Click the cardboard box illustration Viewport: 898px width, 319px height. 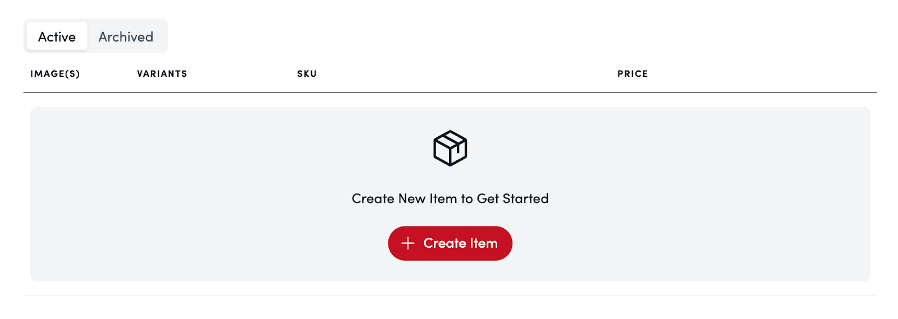(x=450, y=149)
